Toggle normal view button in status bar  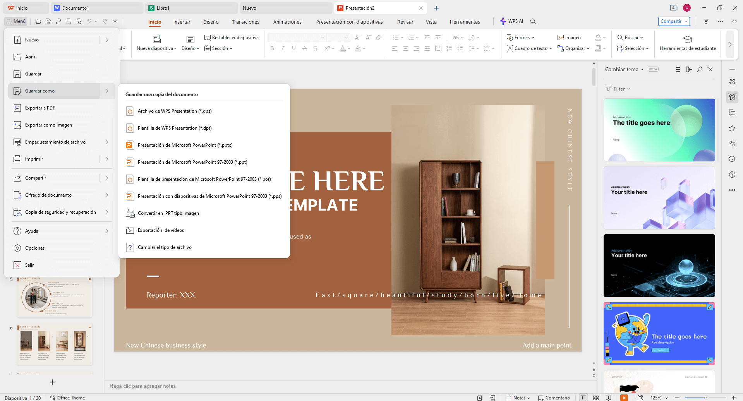583,398
